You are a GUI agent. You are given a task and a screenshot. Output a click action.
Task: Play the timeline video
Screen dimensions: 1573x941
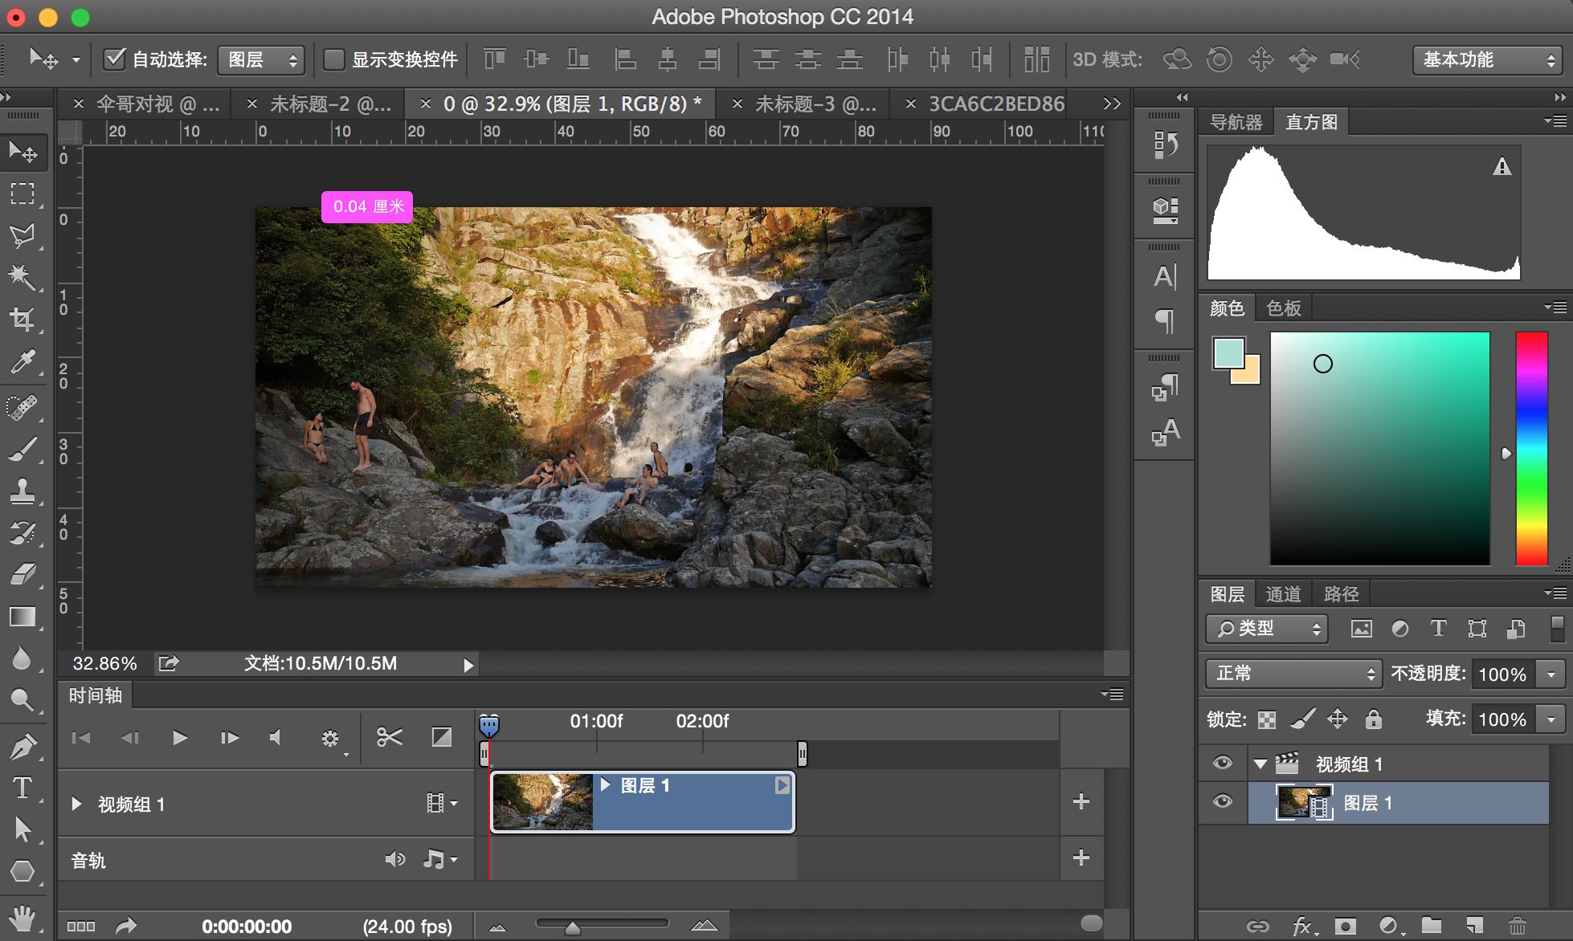coord(179,737)
